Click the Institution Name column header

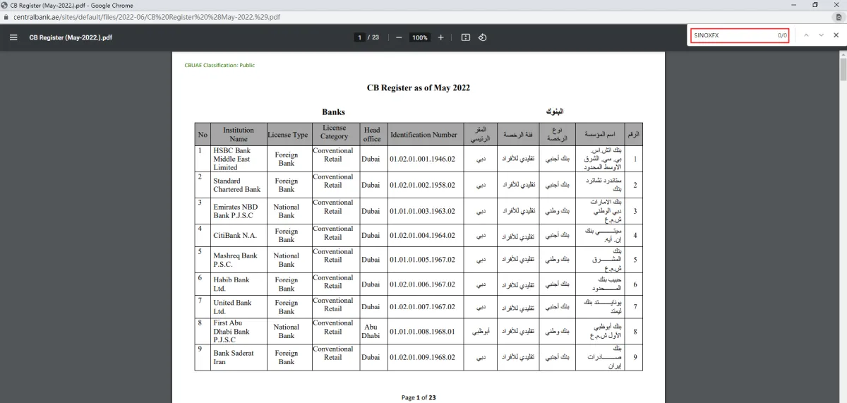[239, 134]
